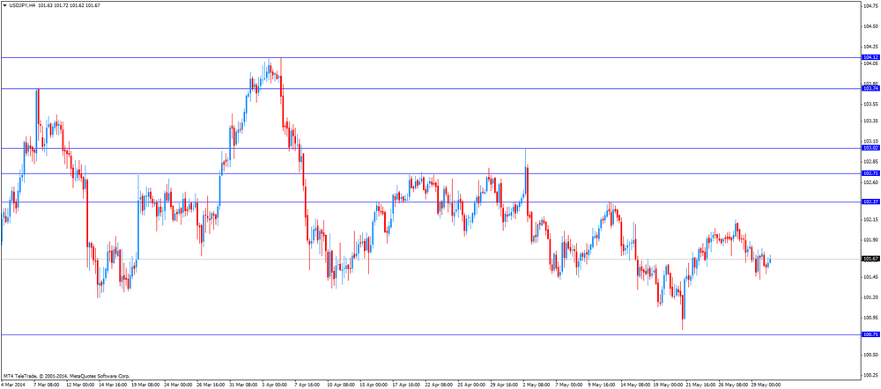Click the 100.50 price axis value
Viewport: 881px width, 389px height.
click(x=871, y=355)
